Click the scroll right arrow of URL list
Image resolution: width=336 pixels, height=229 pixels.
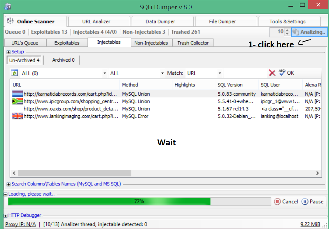tap(317, 173)
